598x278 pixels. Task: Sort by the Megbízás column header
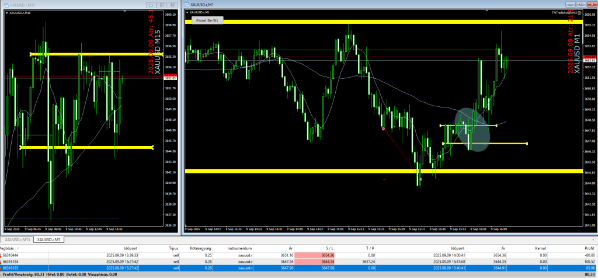[8, 248]
